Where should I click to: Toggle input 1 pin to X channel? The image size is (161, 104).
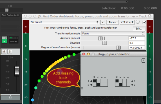pos(98,81)
